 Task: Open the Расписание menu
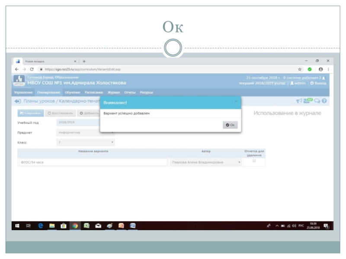(94, 92)
